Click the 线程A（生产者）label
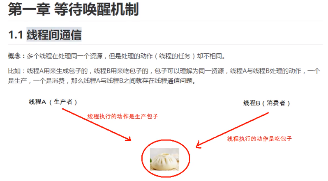 pos(53,102)
